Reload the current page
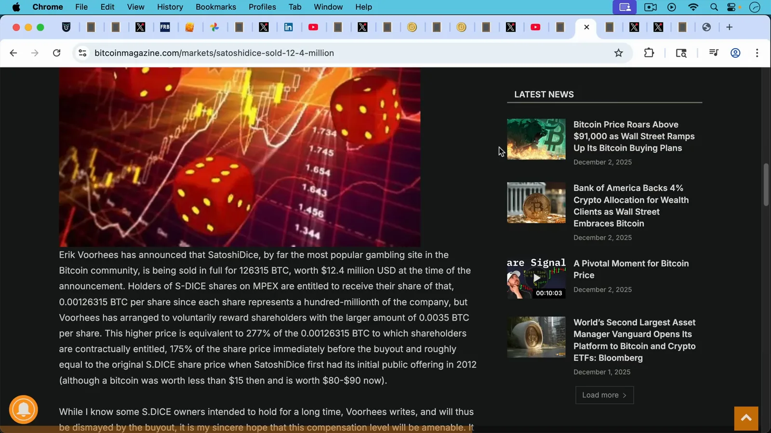771x433 pixels. (56, 53)
